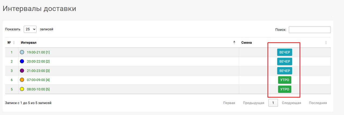Click the Следующая pagination button
This screenshot has height=115, width=344.
pyautogui.click(x=291, y=103)
